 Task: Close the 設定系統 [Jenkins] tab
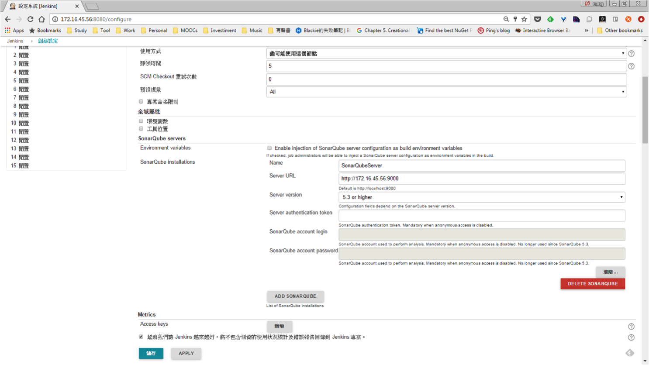click(77, 6)
